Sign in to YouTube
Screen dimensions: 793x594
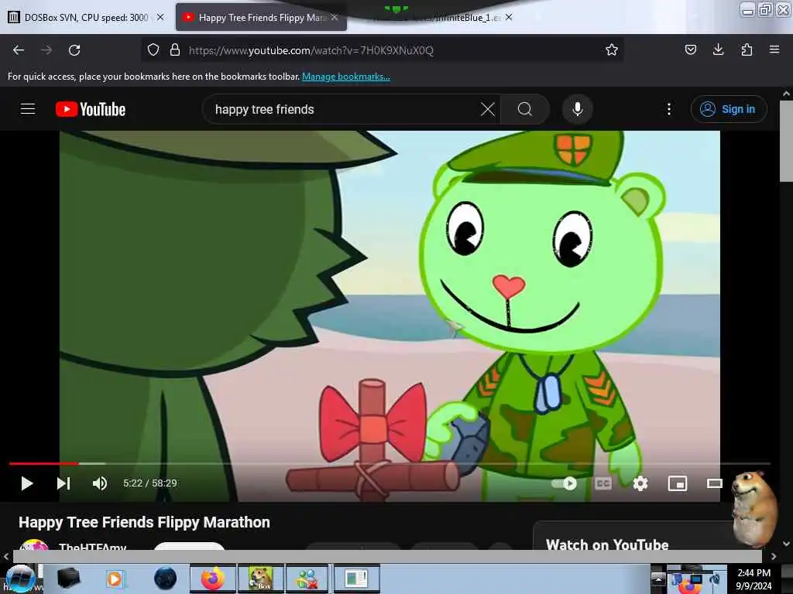pyautogui.click(x=728, y=109)
